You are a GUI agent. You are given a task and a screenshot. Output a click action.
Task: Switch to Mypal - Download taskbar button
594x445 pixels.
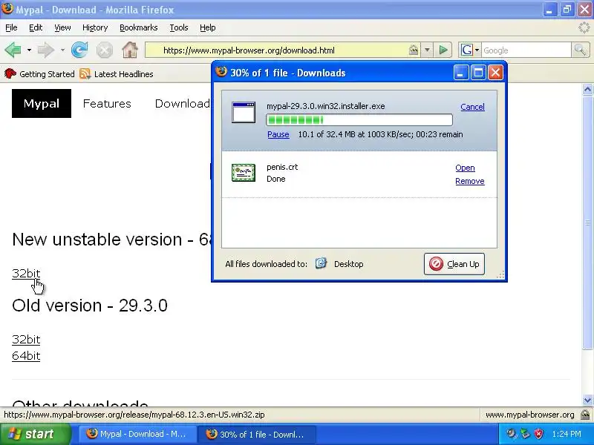(137, 434)
